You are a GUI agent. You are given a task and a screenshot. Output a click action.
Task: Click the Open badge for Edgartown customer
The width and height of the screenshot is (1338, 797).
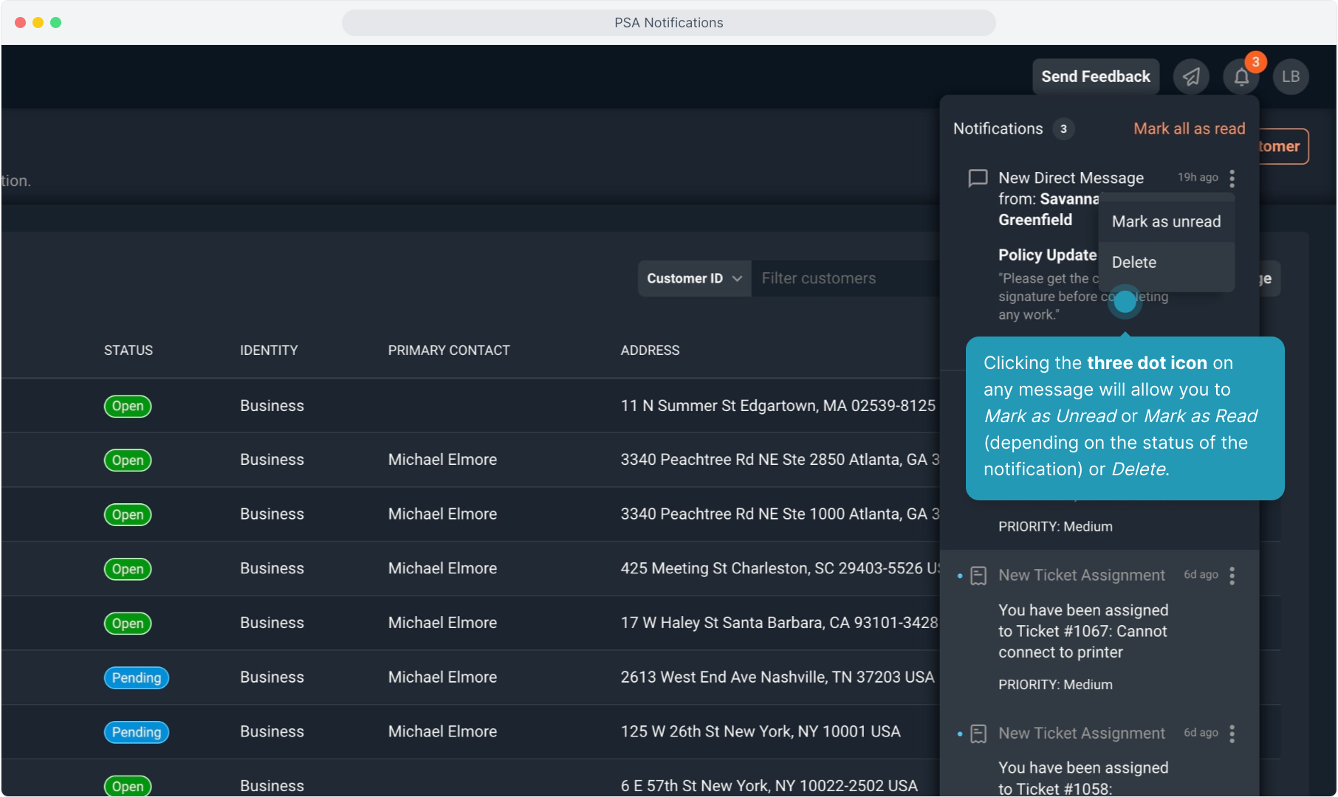(x=128, y=406)
